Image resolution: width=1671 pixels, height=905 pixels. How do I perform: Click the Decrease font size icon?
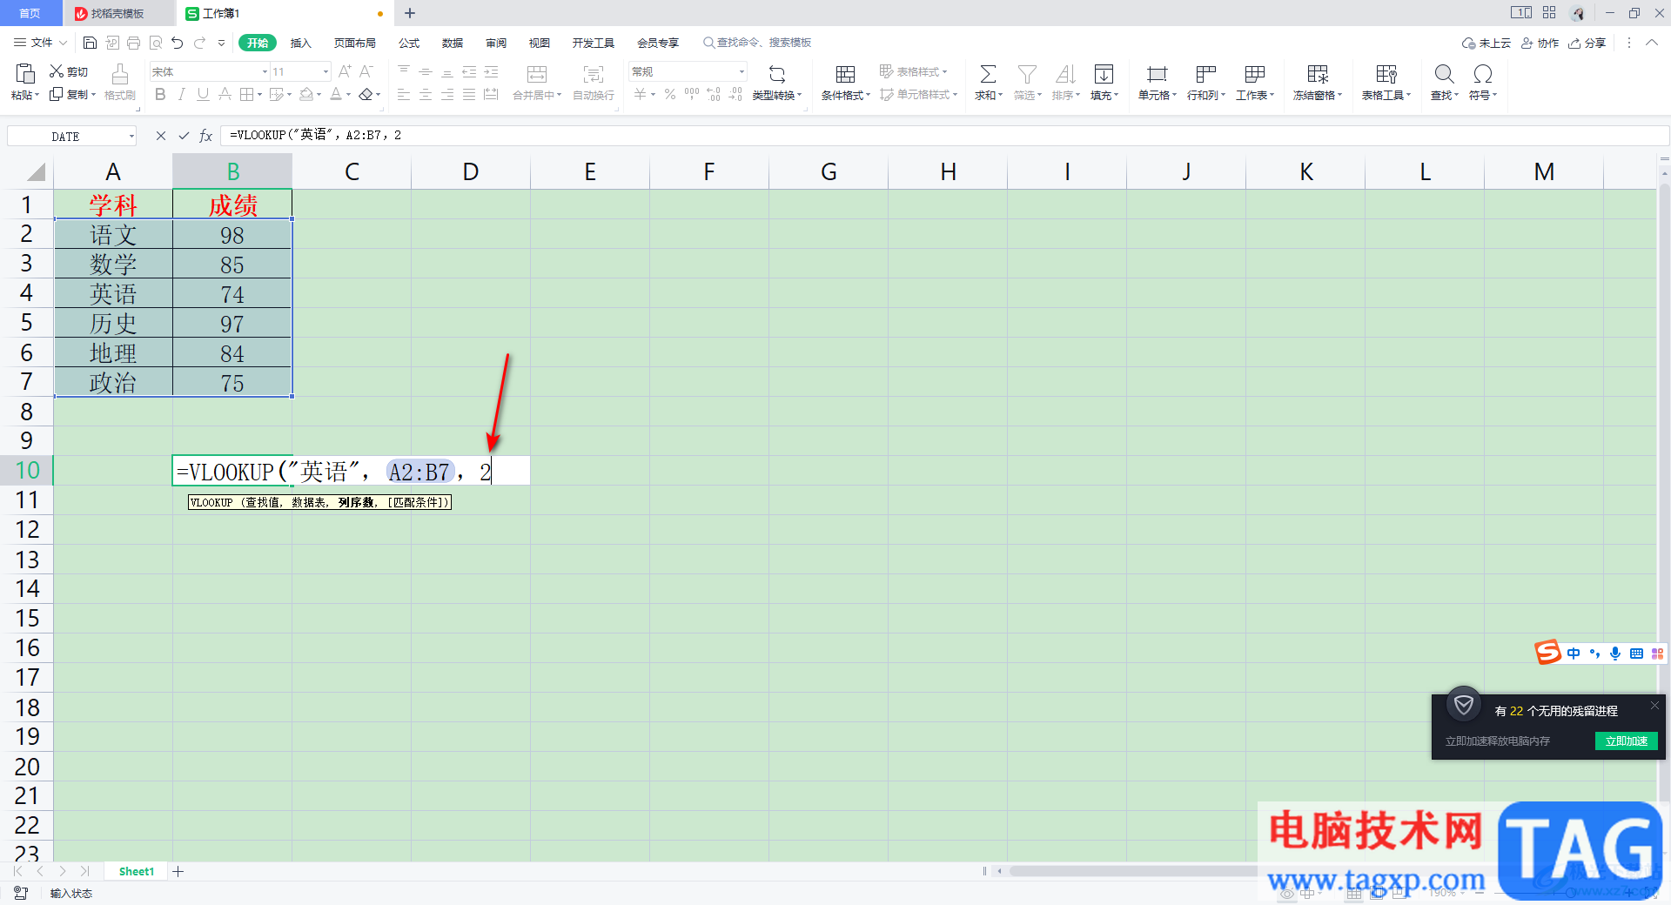366,71
